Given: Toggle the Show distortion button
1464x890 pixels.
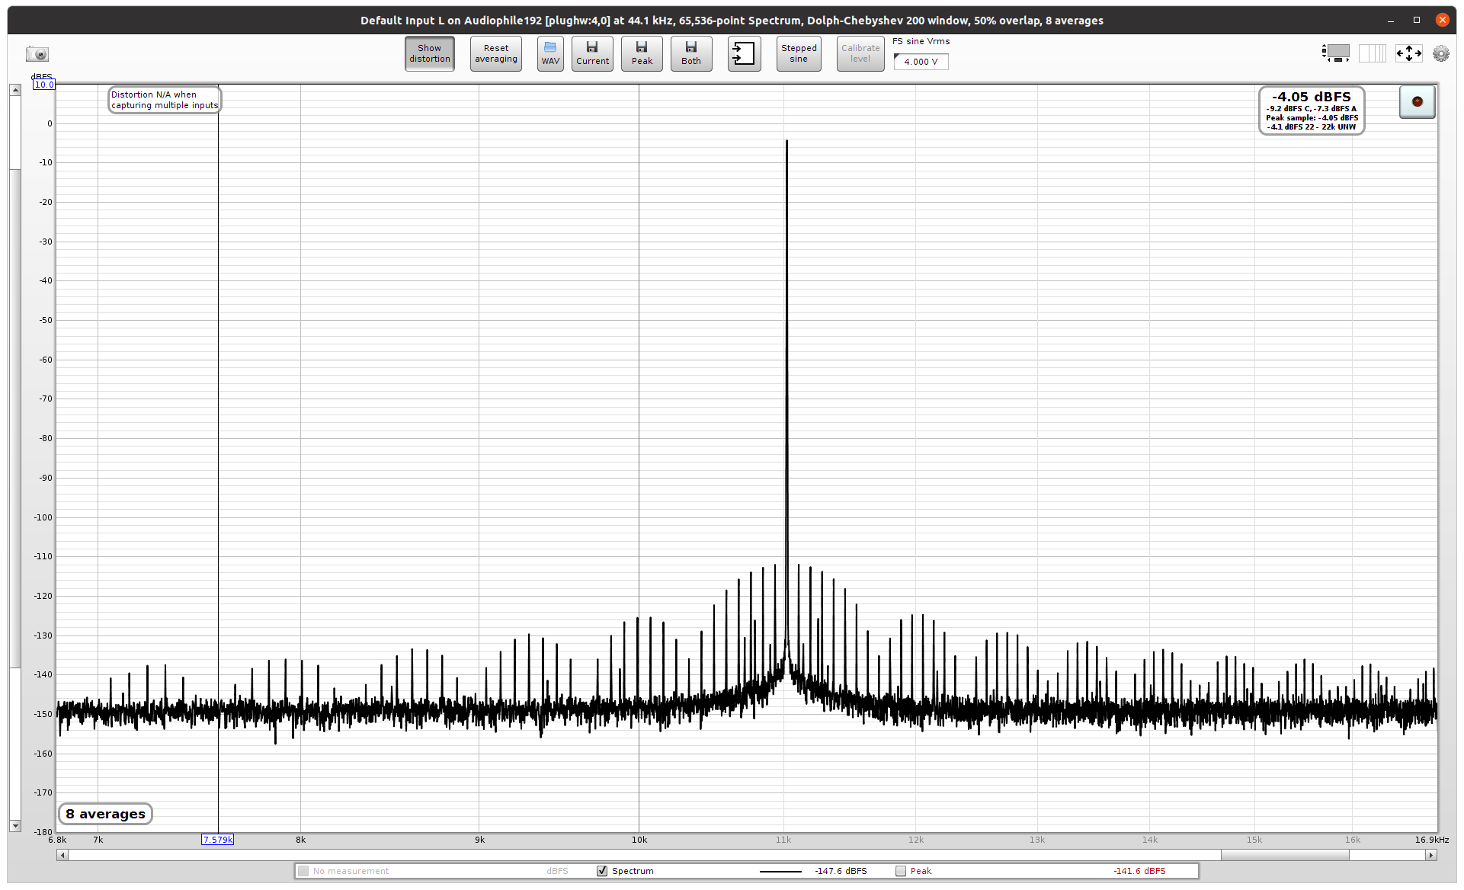Looking at the screenshot, I should pyautogui.click(x=430, y=53).
